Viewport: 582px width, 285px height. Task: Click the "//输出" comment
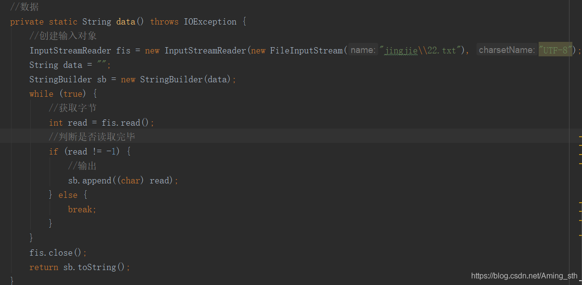point(82,166)
